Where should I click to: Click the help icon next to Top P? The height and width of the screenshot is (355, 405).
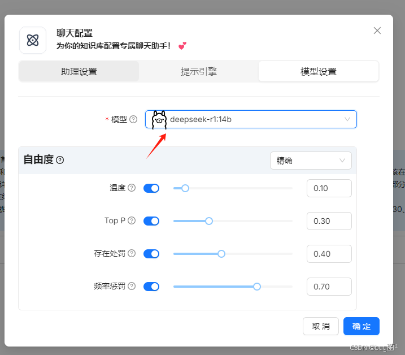tap(132, 220)
